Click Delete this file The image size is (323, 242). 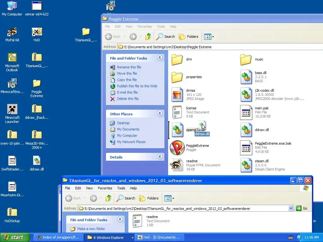pyautogui.click(x=128, y=99)
